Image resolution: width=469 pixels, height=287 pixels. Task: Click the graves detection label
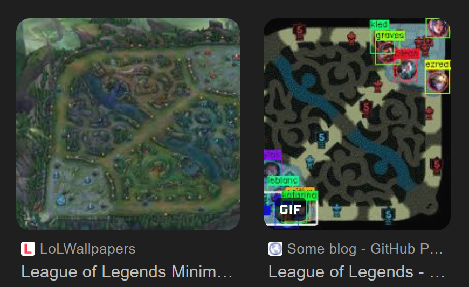pos(390,35)
